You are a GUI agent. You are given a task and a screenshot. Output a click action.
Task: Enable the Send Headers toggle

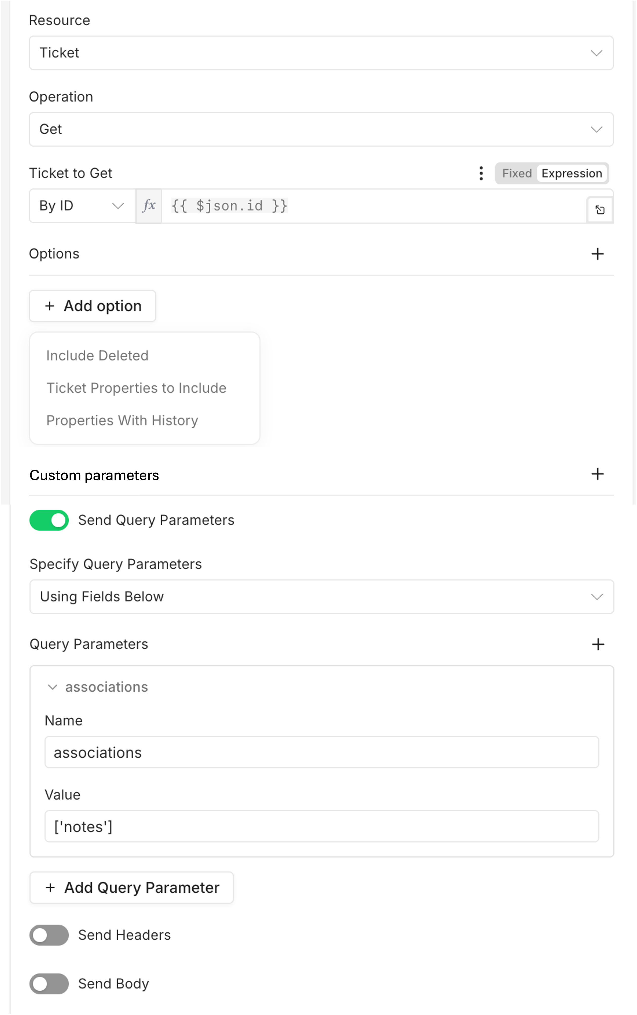[x=49, y=935]
